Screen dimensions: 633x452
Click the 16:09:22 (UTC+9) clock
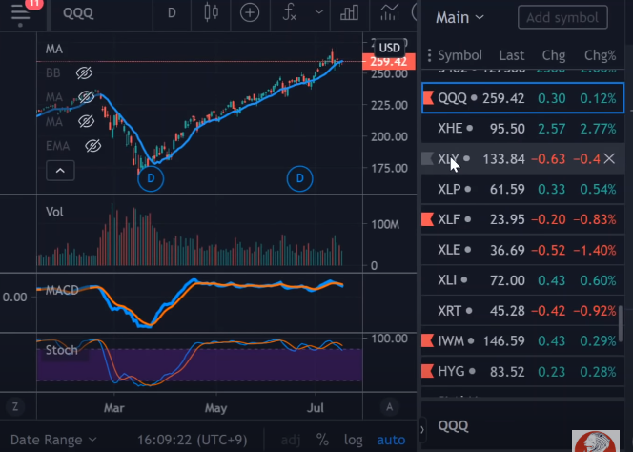[191, 440]
